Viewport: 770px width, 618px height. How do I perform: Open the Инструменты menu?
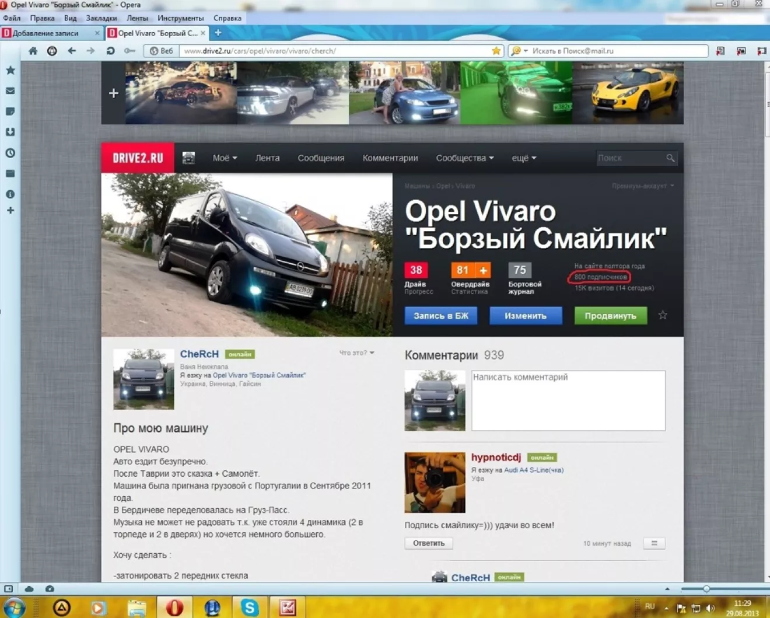pyautogui.click(x=181, y=18)
